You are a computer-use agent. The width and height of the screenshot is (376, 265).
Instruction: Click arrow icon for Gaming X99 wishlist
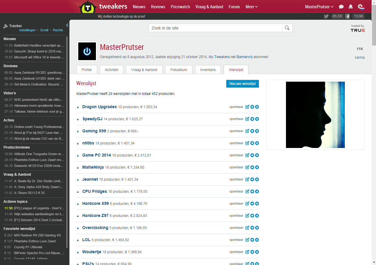(x=252, y=131)
